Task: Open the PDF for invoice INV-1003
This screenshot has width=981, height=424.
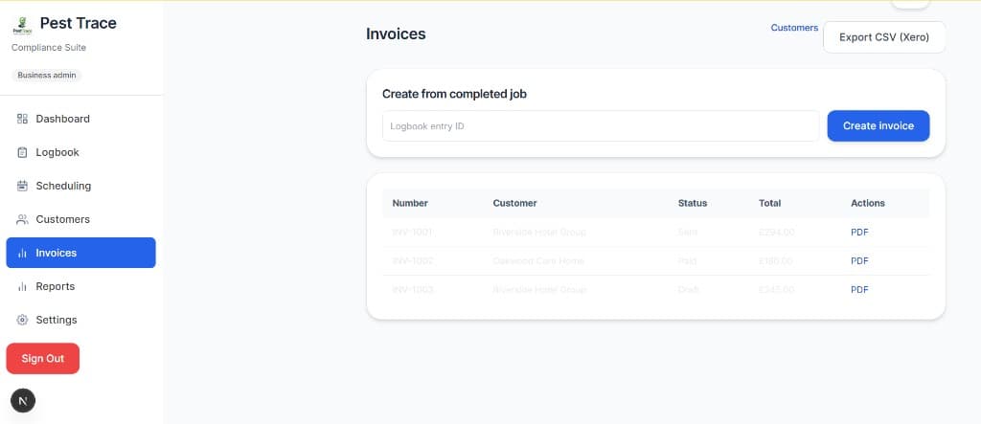Action: (859, 290)
